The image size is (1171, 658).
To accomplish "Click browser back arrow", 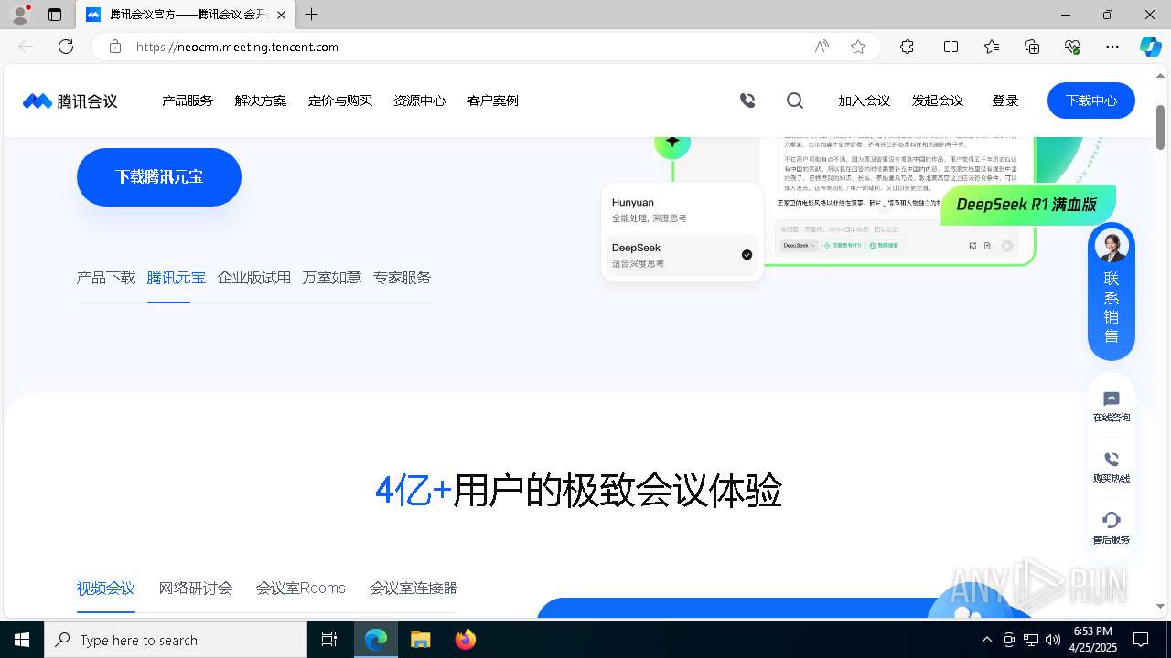I will [x=26, y=47].
